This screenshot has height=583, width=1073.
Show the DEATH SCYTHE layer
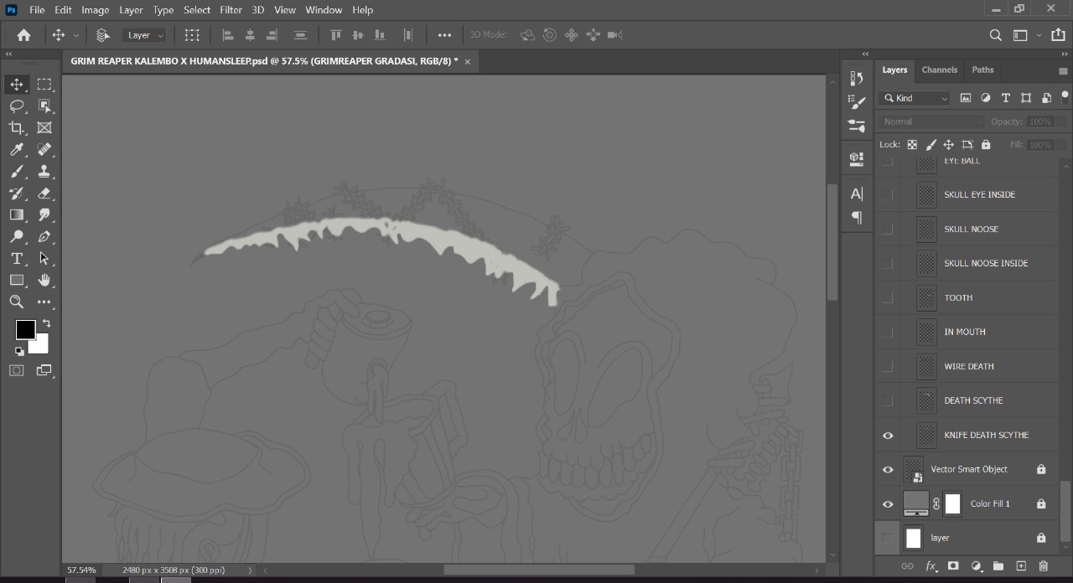pyautogui.click(x=888, y=400)
